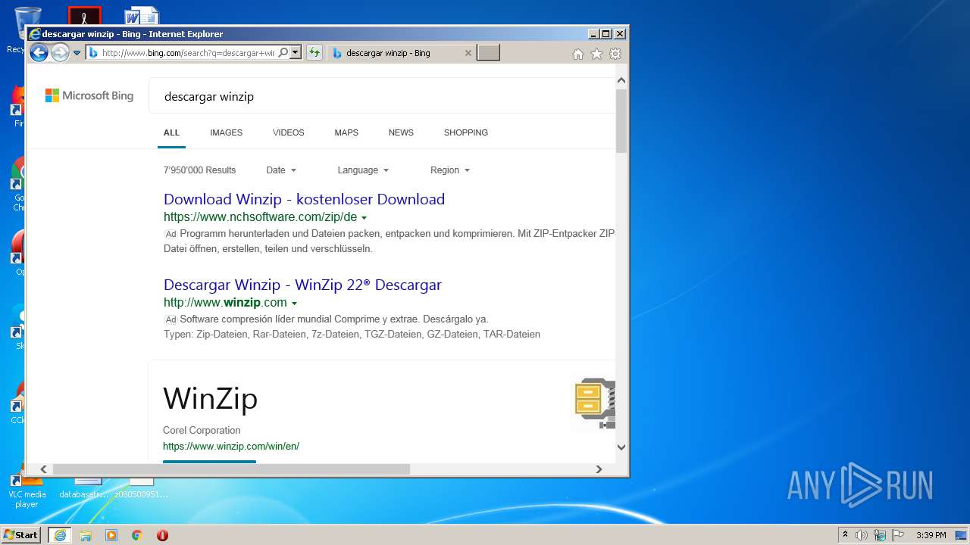The height and width of the screenshot is (545, 970).
Task: Open 'Download Winzip - kostenloser Download' result
Action: tap(304, 199)
